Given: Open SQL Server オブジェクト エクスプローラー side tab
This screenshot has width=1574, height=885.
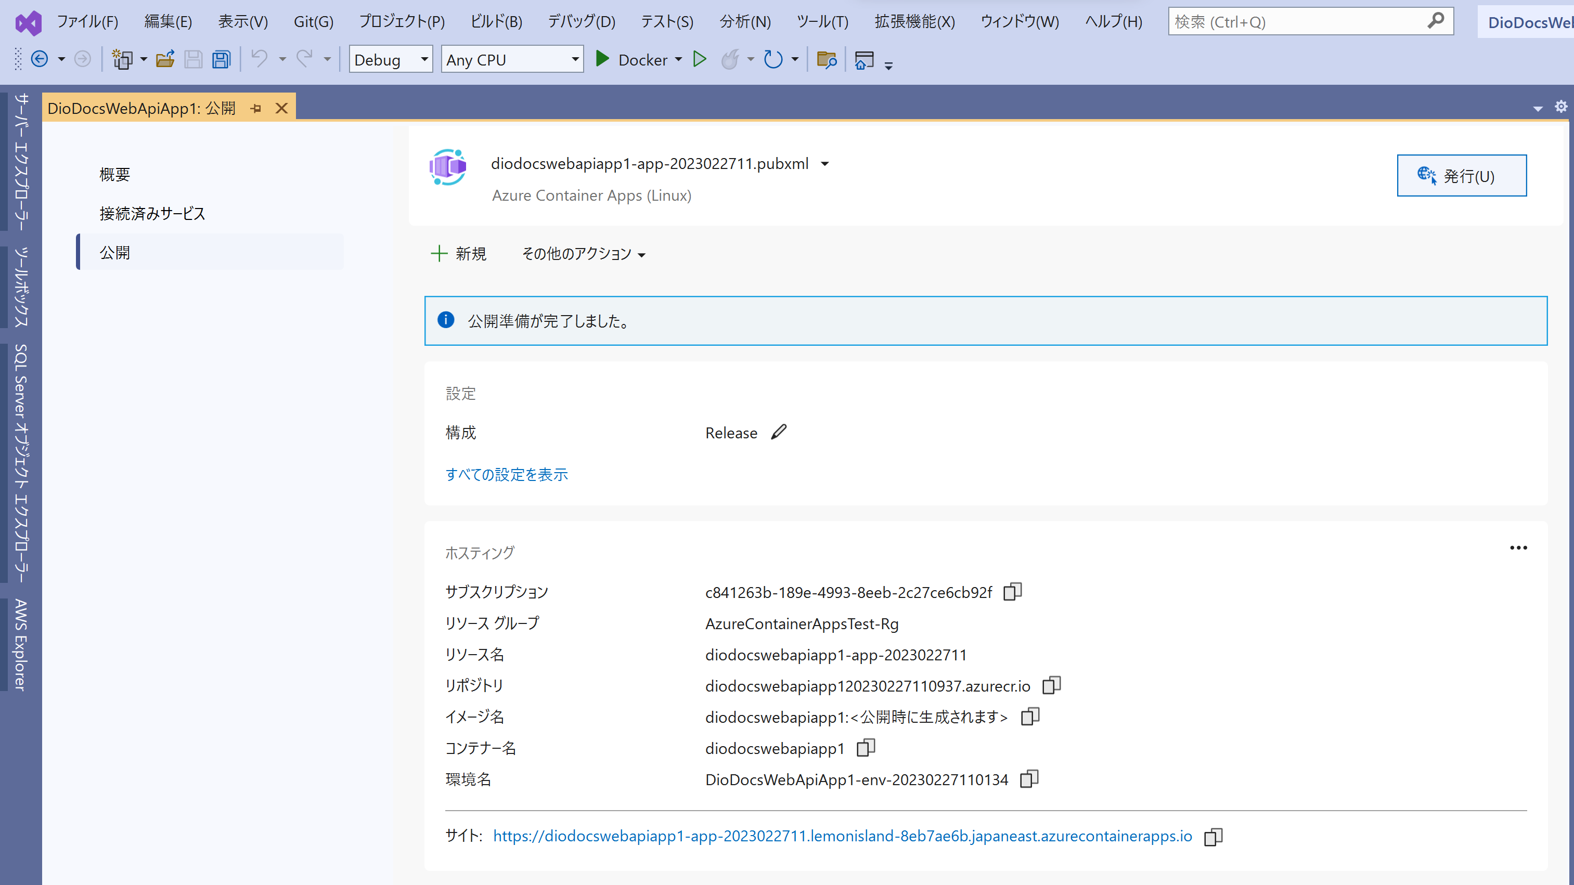Looking at the screenshot, I should point(20,462).
